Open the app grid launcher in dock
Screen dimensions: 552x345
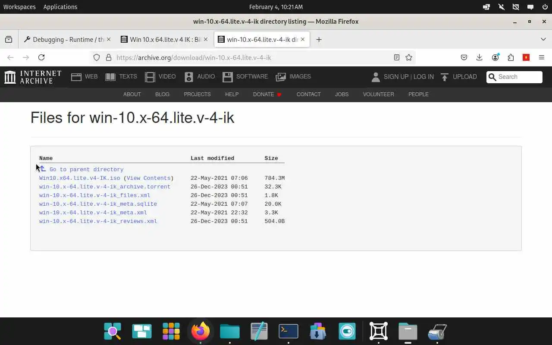[171, 331]
